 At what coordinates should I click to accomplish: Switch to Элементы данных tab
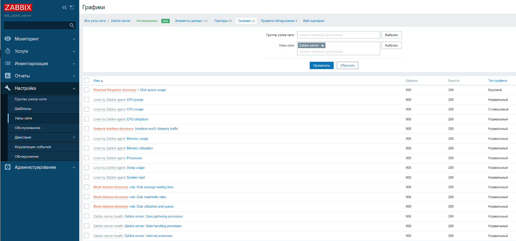[191, 21]
